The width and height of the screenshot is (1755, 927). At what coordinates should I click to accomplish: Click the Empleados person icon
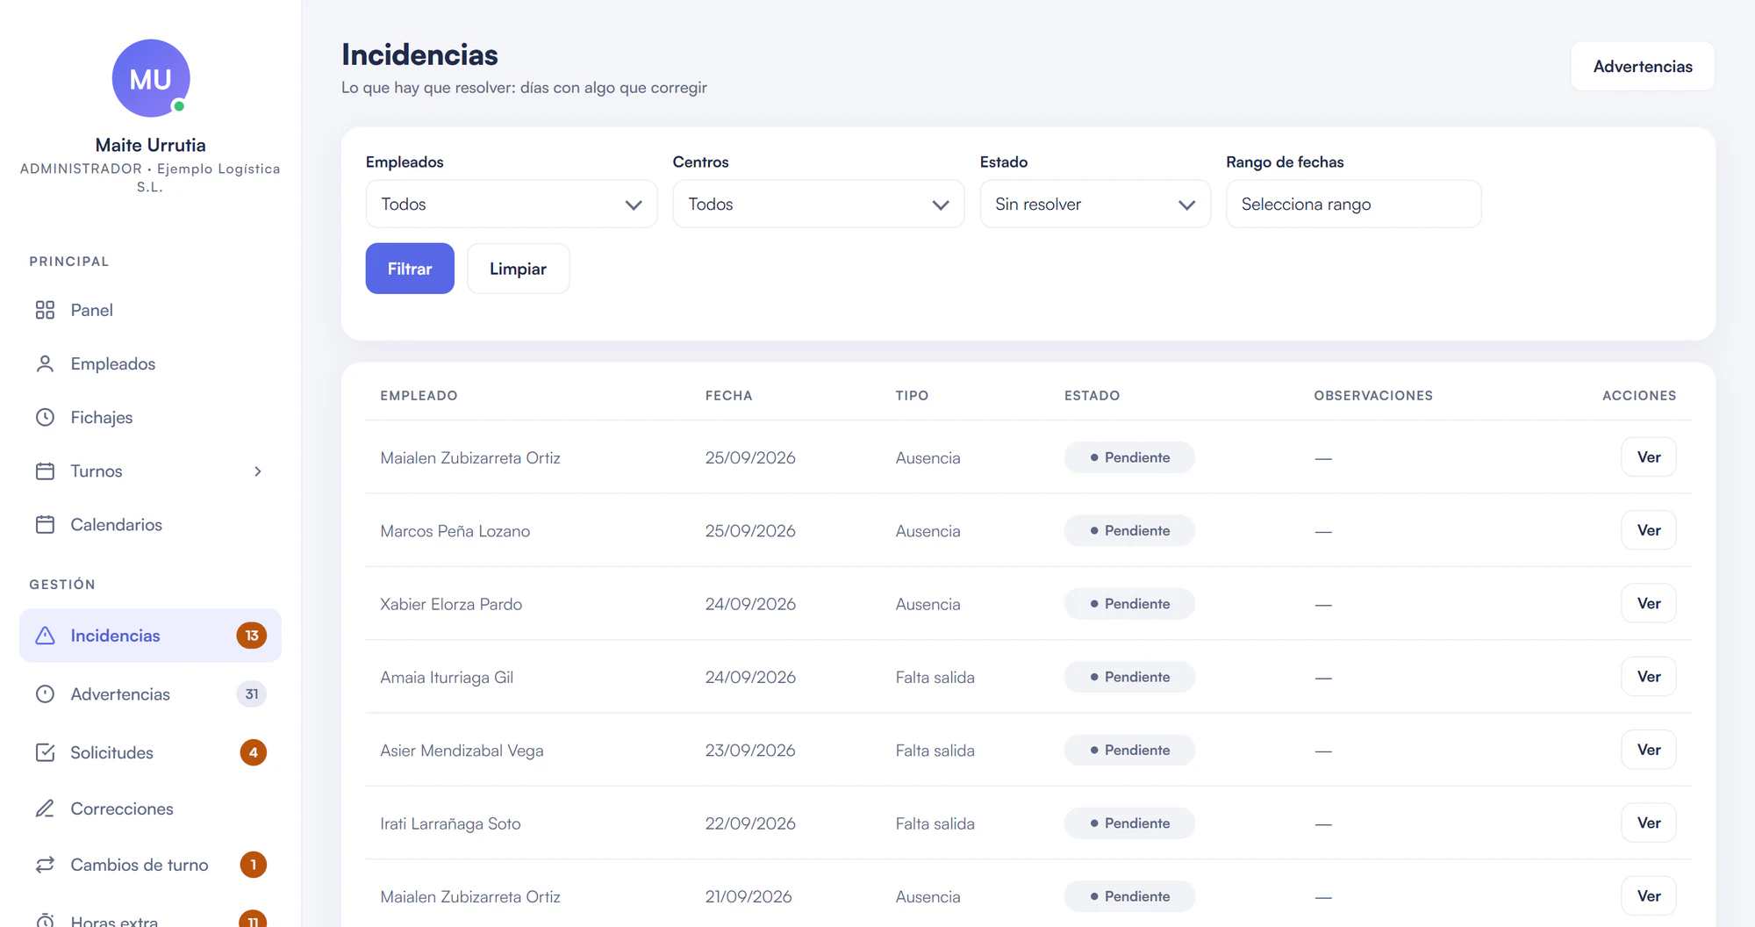click(45, 363)
